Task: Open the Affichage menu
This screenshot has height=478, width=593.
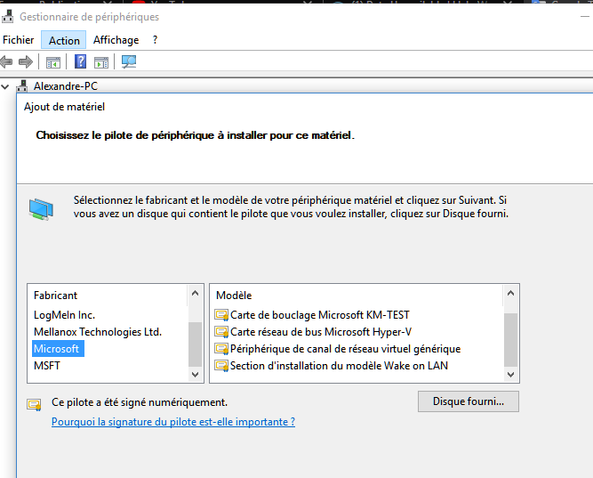Action: coord(116,40)
